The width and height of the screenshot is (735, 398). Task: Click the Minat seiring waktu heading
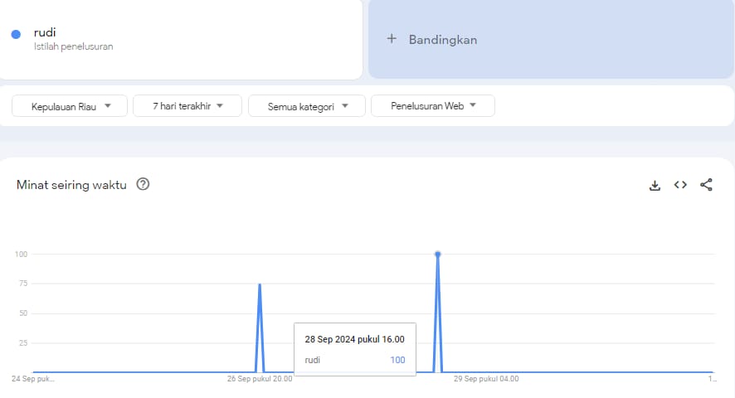pos(71,185)
